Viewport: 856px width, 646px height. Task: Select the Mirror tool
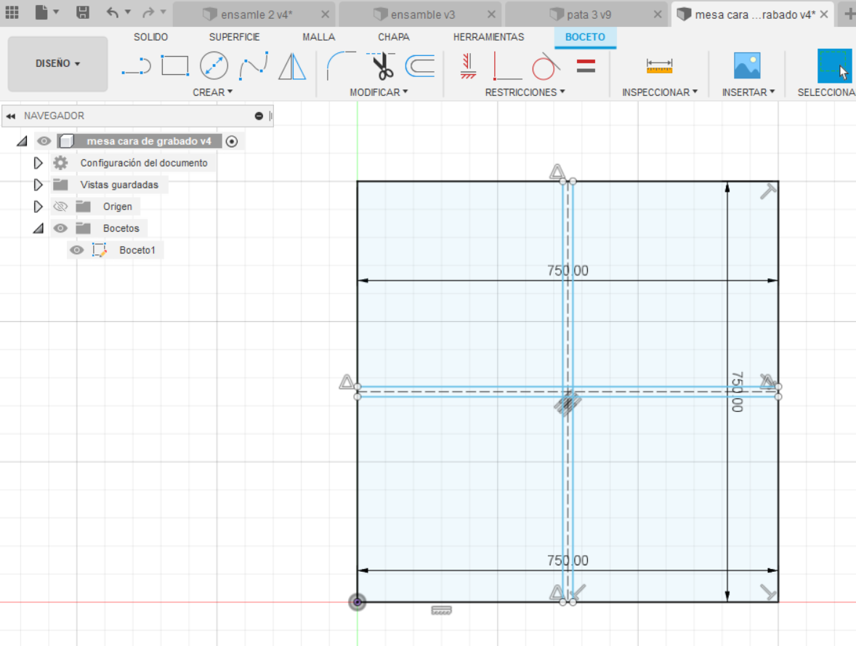pos(292,66)
